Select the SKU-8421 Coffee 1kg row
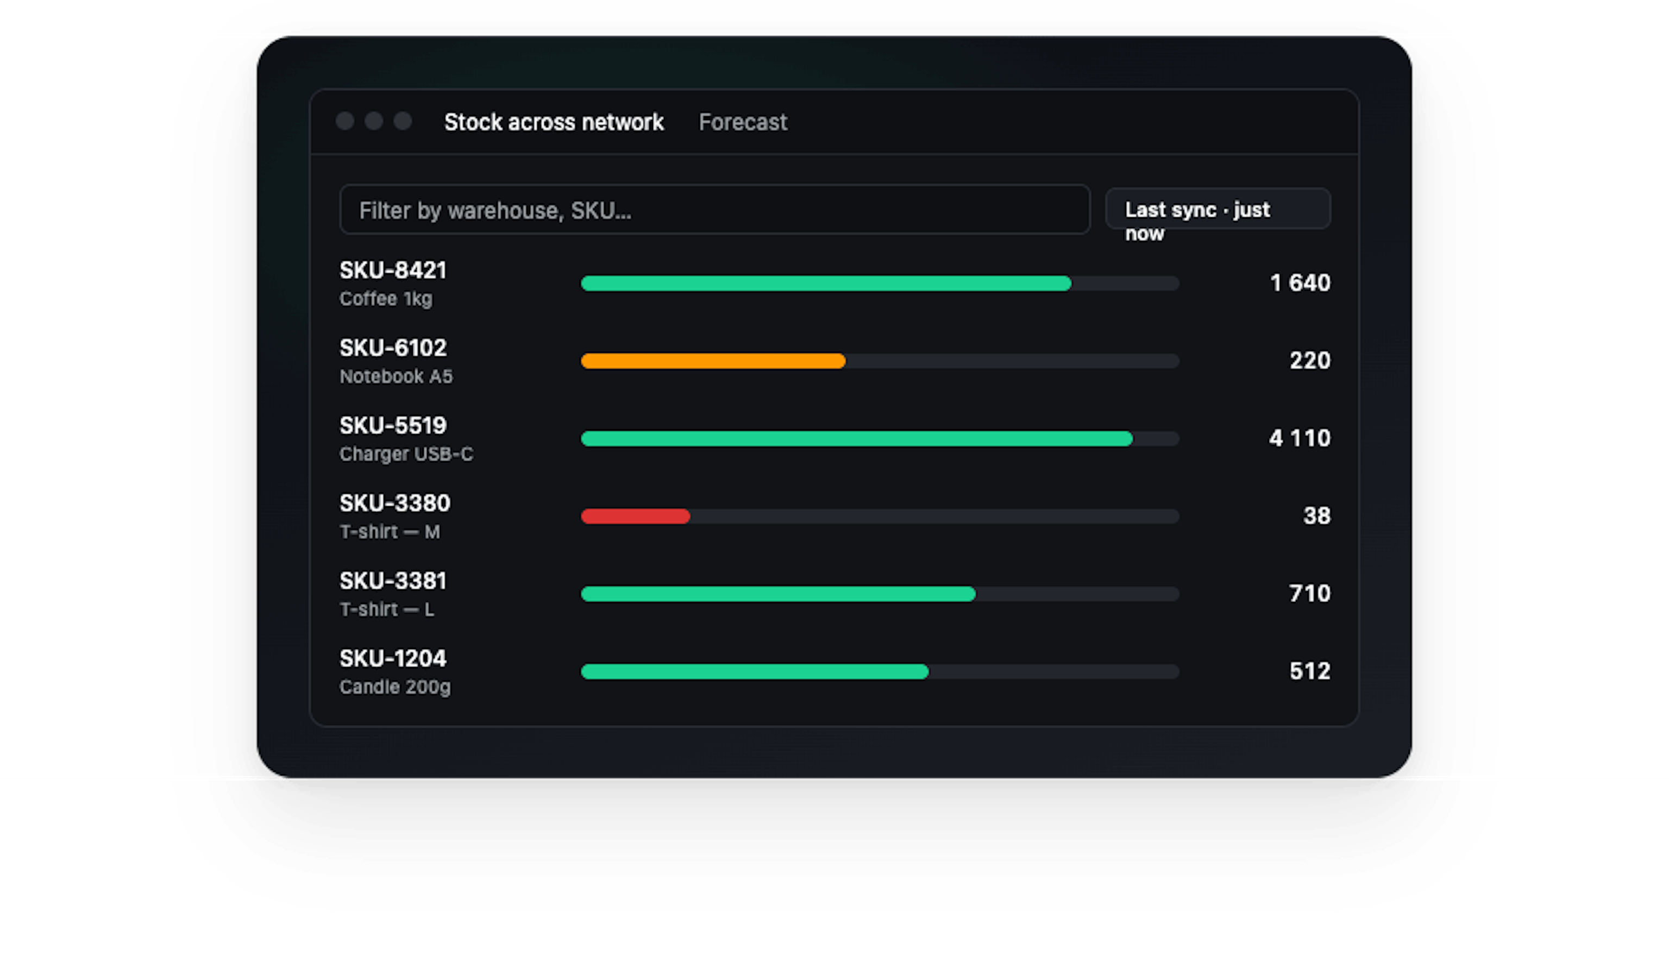Screen dimensions: 1669x975 (x=393, y=283)
